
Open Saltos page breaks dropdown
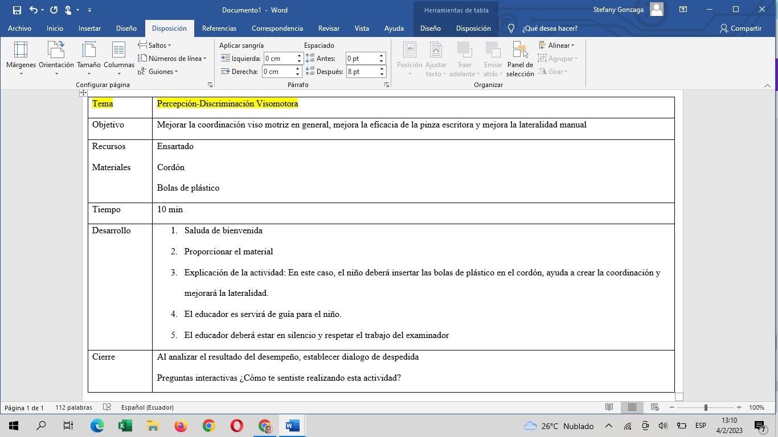(x=154, y=45)
